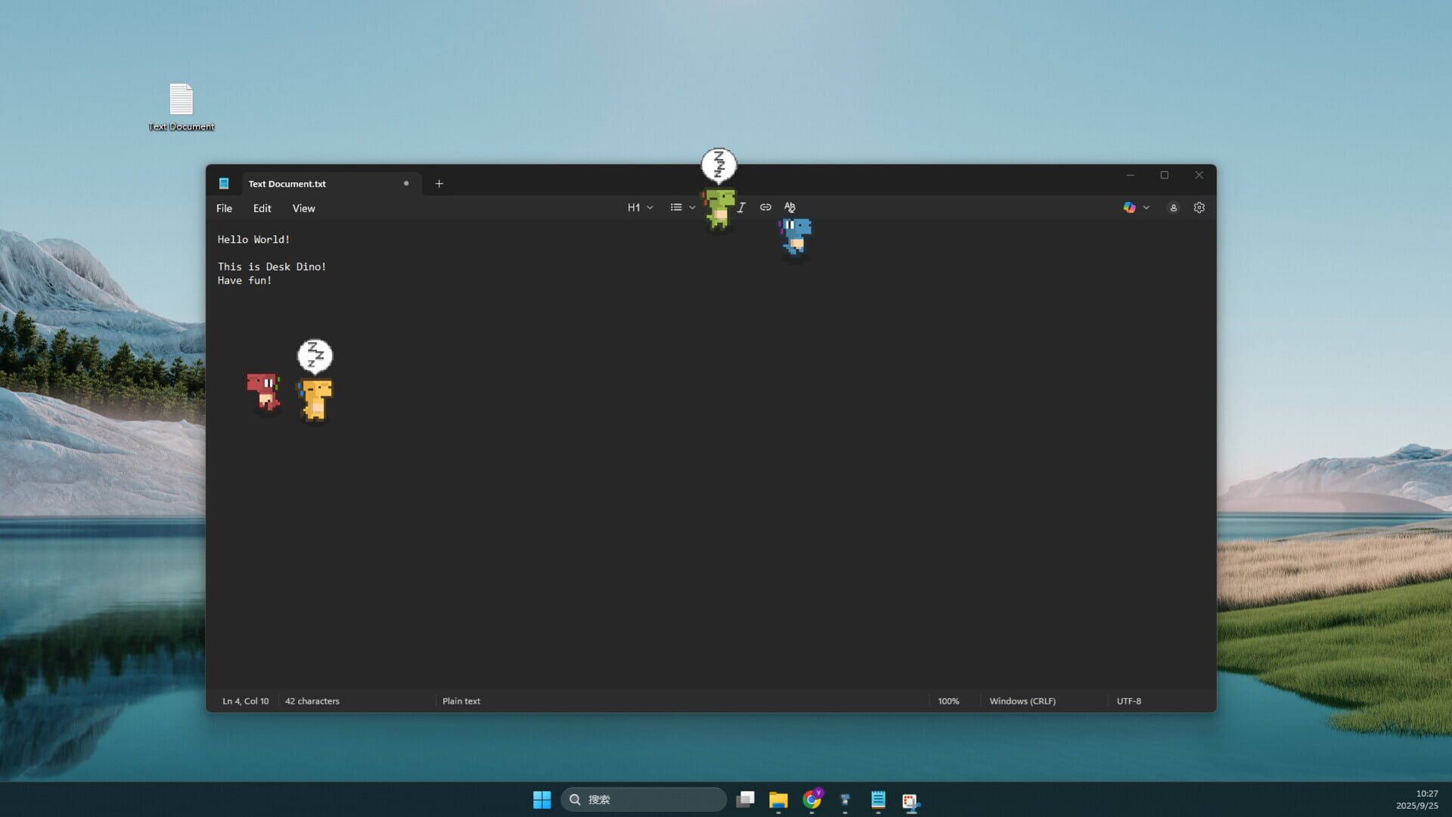
Task: Click the sleeping yellow dino
Action: click(x=316, y=399)
